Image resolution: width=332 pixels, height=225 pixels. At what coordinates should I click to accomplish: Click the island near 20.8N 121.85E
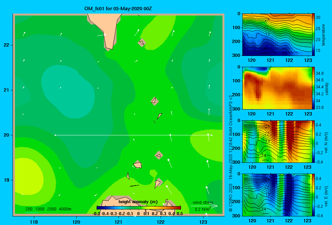tap(155, 101)
